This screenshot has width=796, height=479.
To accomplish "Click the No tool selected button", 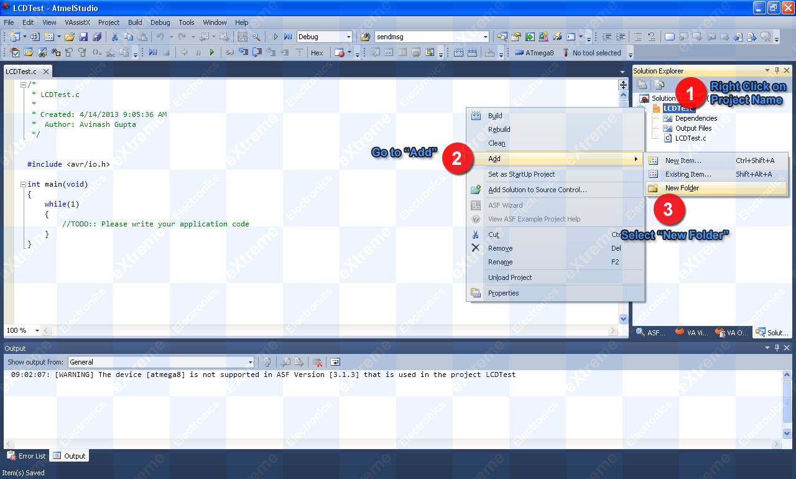I will [591, 53].
